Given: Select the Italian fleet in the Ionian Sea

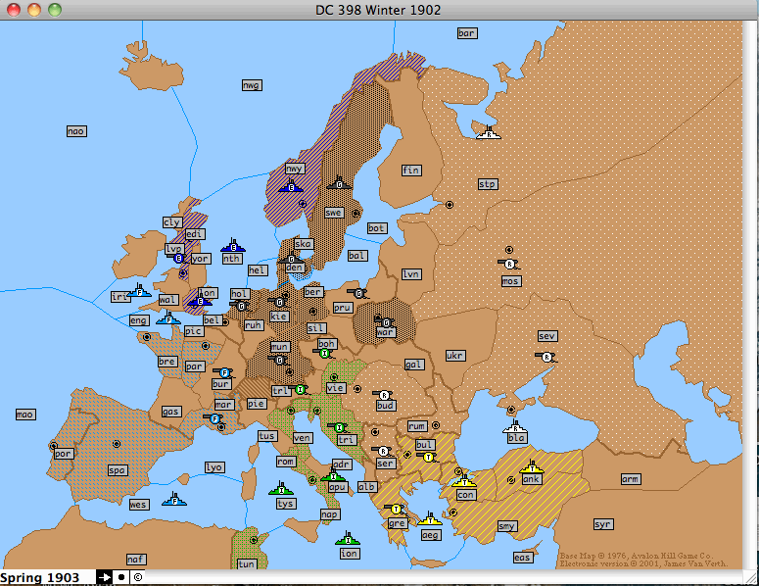Looking at the screenshot, I should tap(348, 538).
